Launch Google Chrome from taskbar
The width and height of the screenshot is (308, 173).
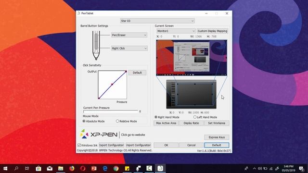pyautogui.click(x=116, y=169)
